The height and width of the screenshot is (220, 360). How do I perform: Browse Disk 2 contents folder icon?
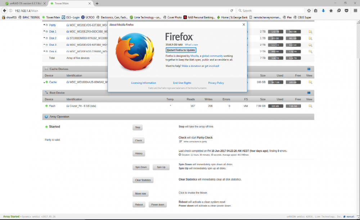click(x=310, y=38)
